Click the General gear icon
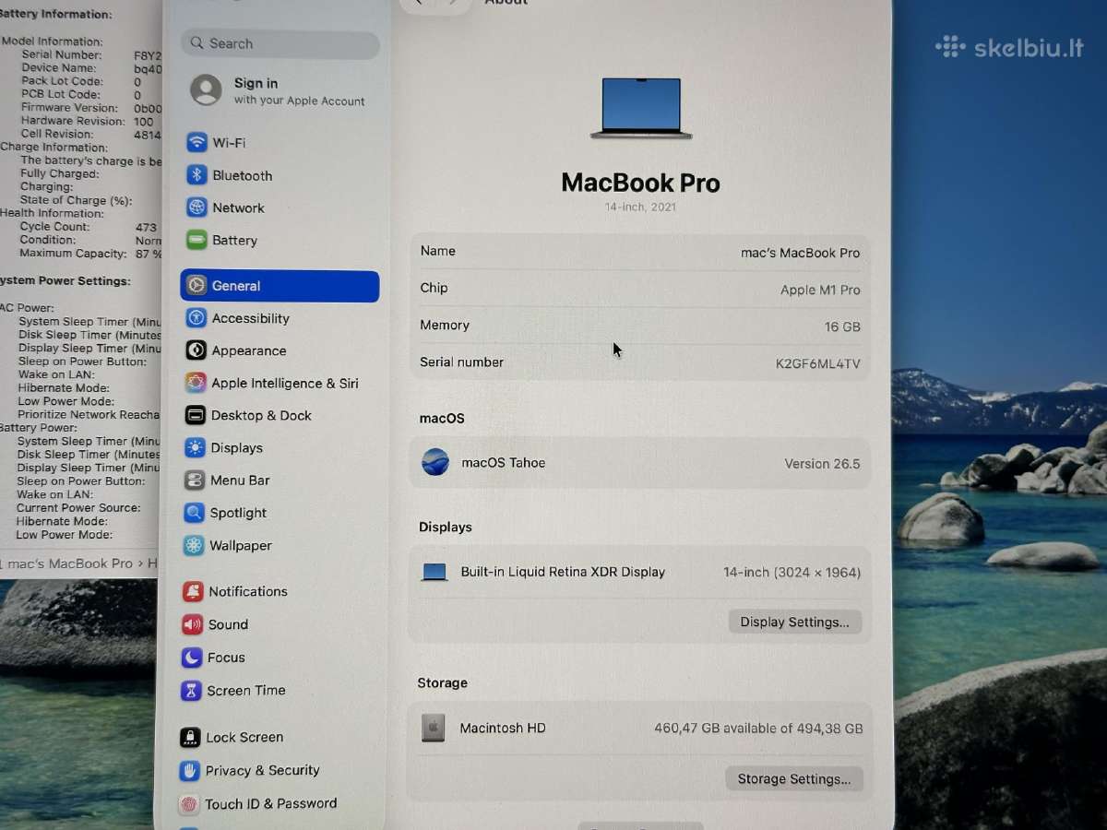The image size is (1107, 830). [x=196, y=286]
